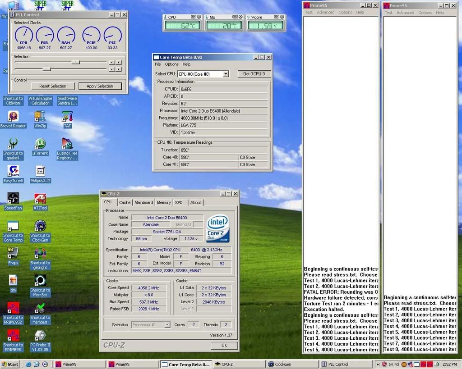Switch to the Memory tab in CPU-Z

tap(164, 203)
